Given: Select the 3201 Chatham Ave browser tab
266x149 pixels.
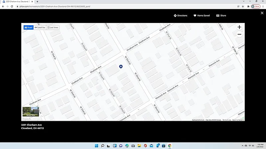Looking at the screenshot, I should coord(17,2).
